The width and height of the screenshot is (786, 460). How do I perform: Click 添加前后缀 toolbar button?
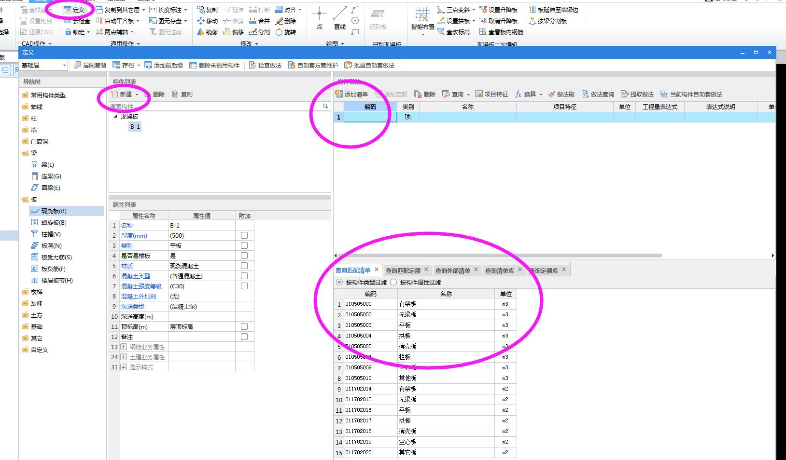click(164, 65)
